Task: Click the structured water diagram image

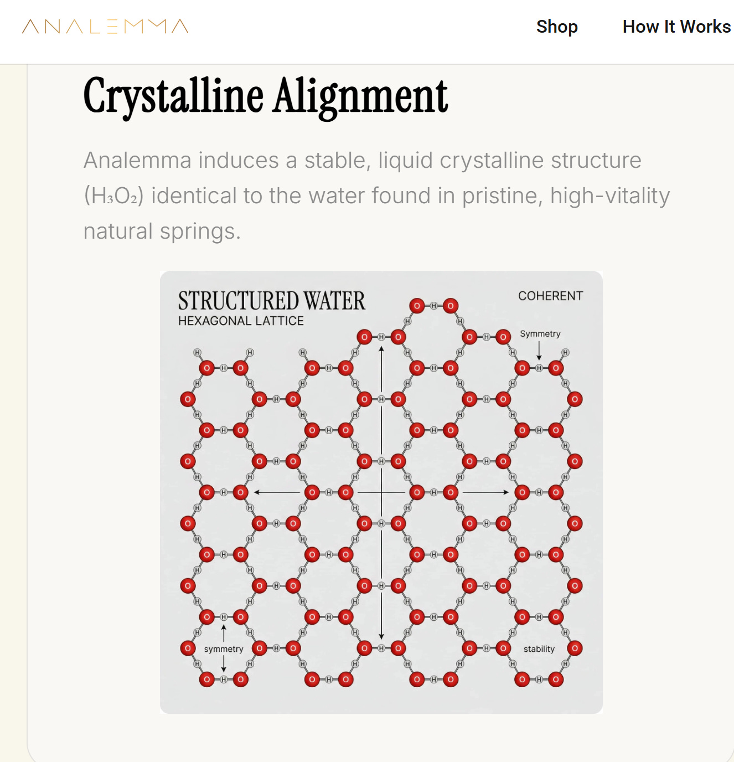Action: (x=381, y=492)
